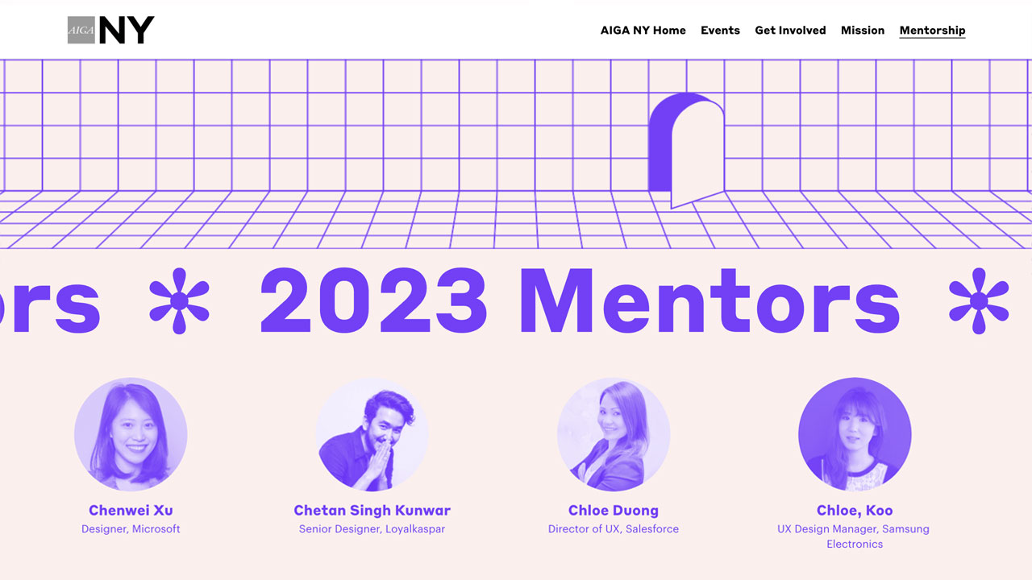Image resolution: width=1032 pixels, height=580 pixels.
Task: Open Chetan Singh Kunwar's portrait photo
Action: point(372,434)
